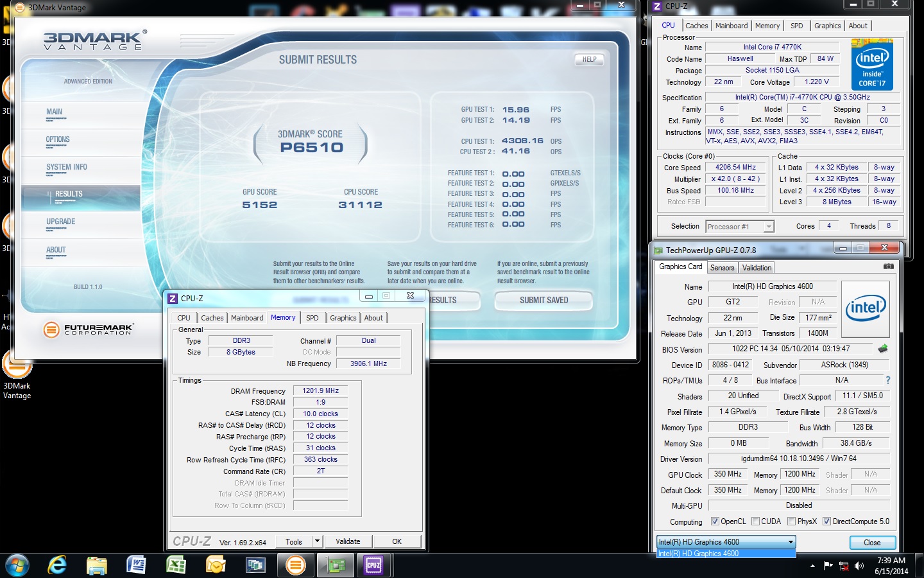
Task: Click the DRAM Frequency 1201.9 MHz field
Action: 321,390
